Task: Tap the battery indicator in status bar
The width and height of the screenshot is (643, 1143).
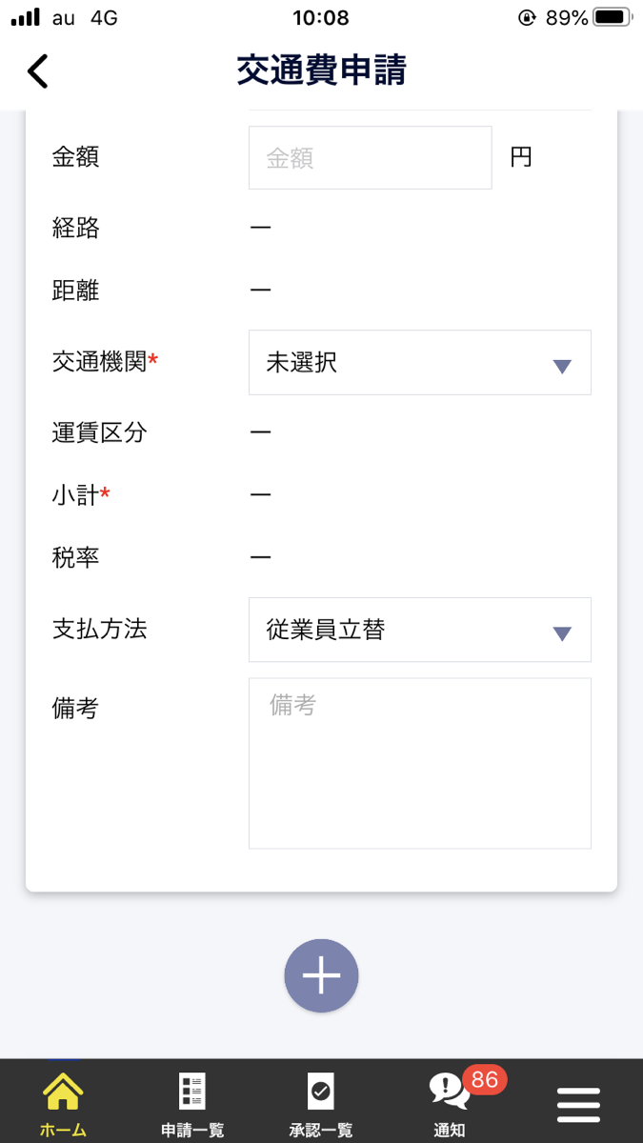Action: 612,17
